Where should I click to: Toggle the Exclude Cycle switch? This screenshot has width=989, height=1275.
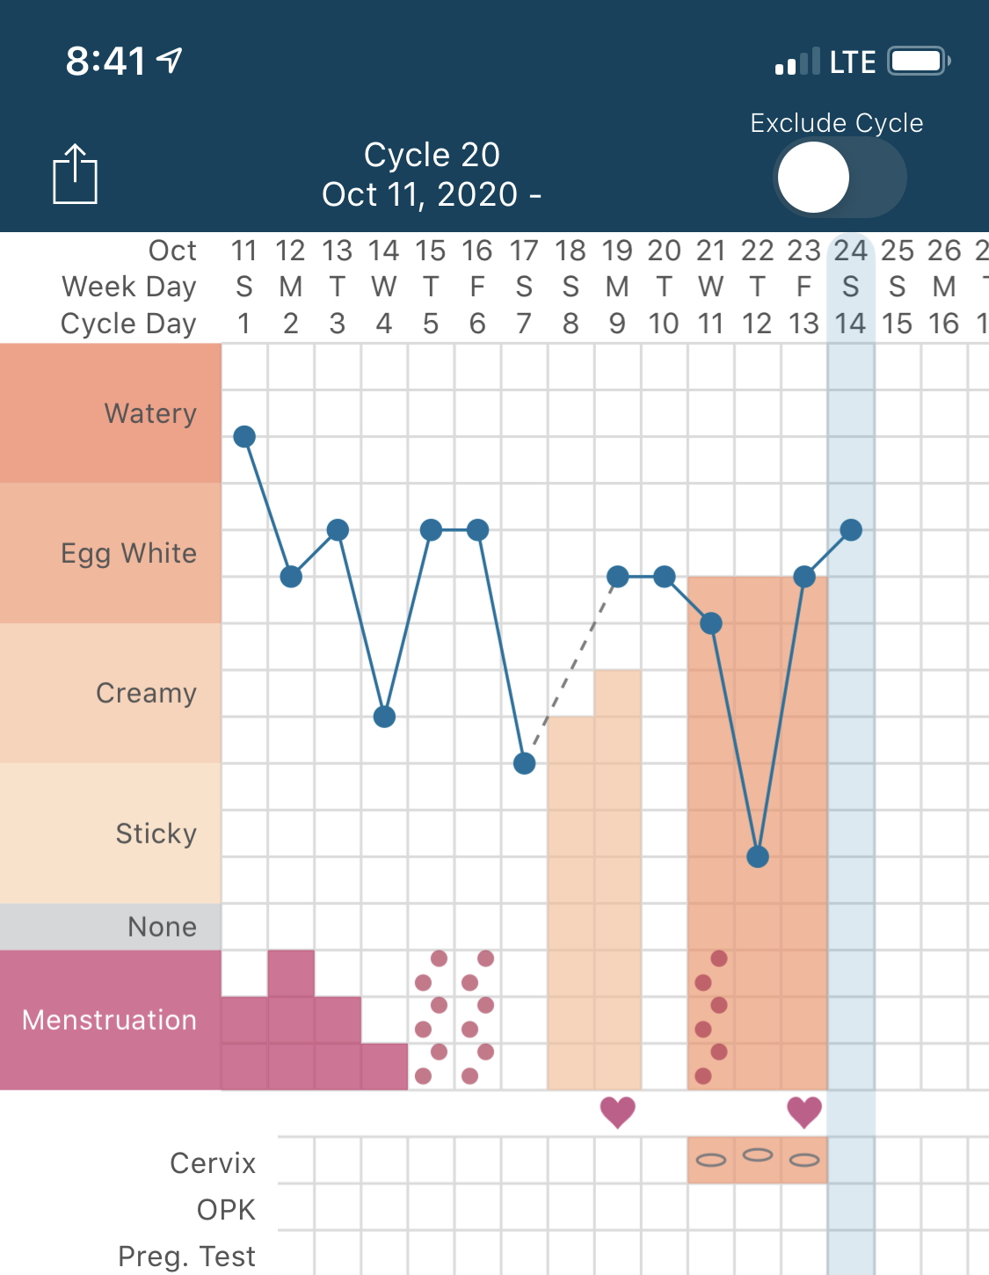tap(840, 178)
